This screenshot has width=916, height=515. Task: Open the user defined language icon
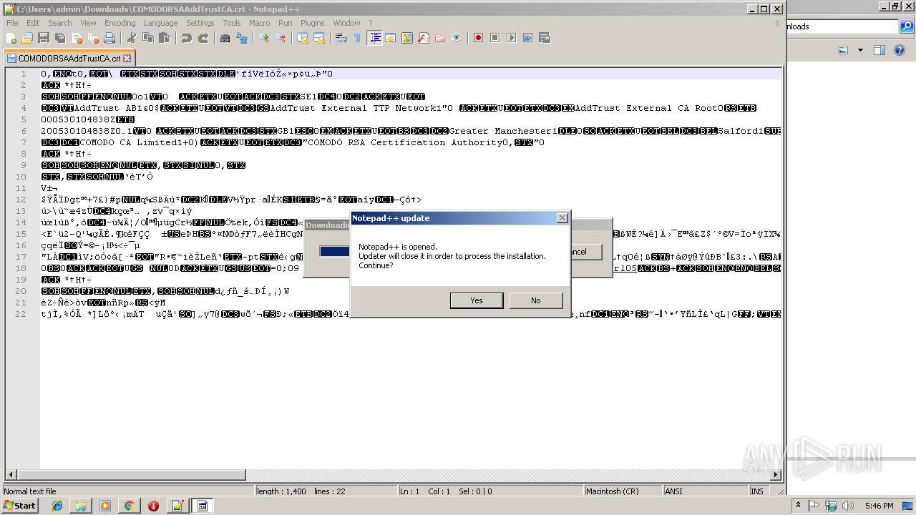(x=390, y=38)
